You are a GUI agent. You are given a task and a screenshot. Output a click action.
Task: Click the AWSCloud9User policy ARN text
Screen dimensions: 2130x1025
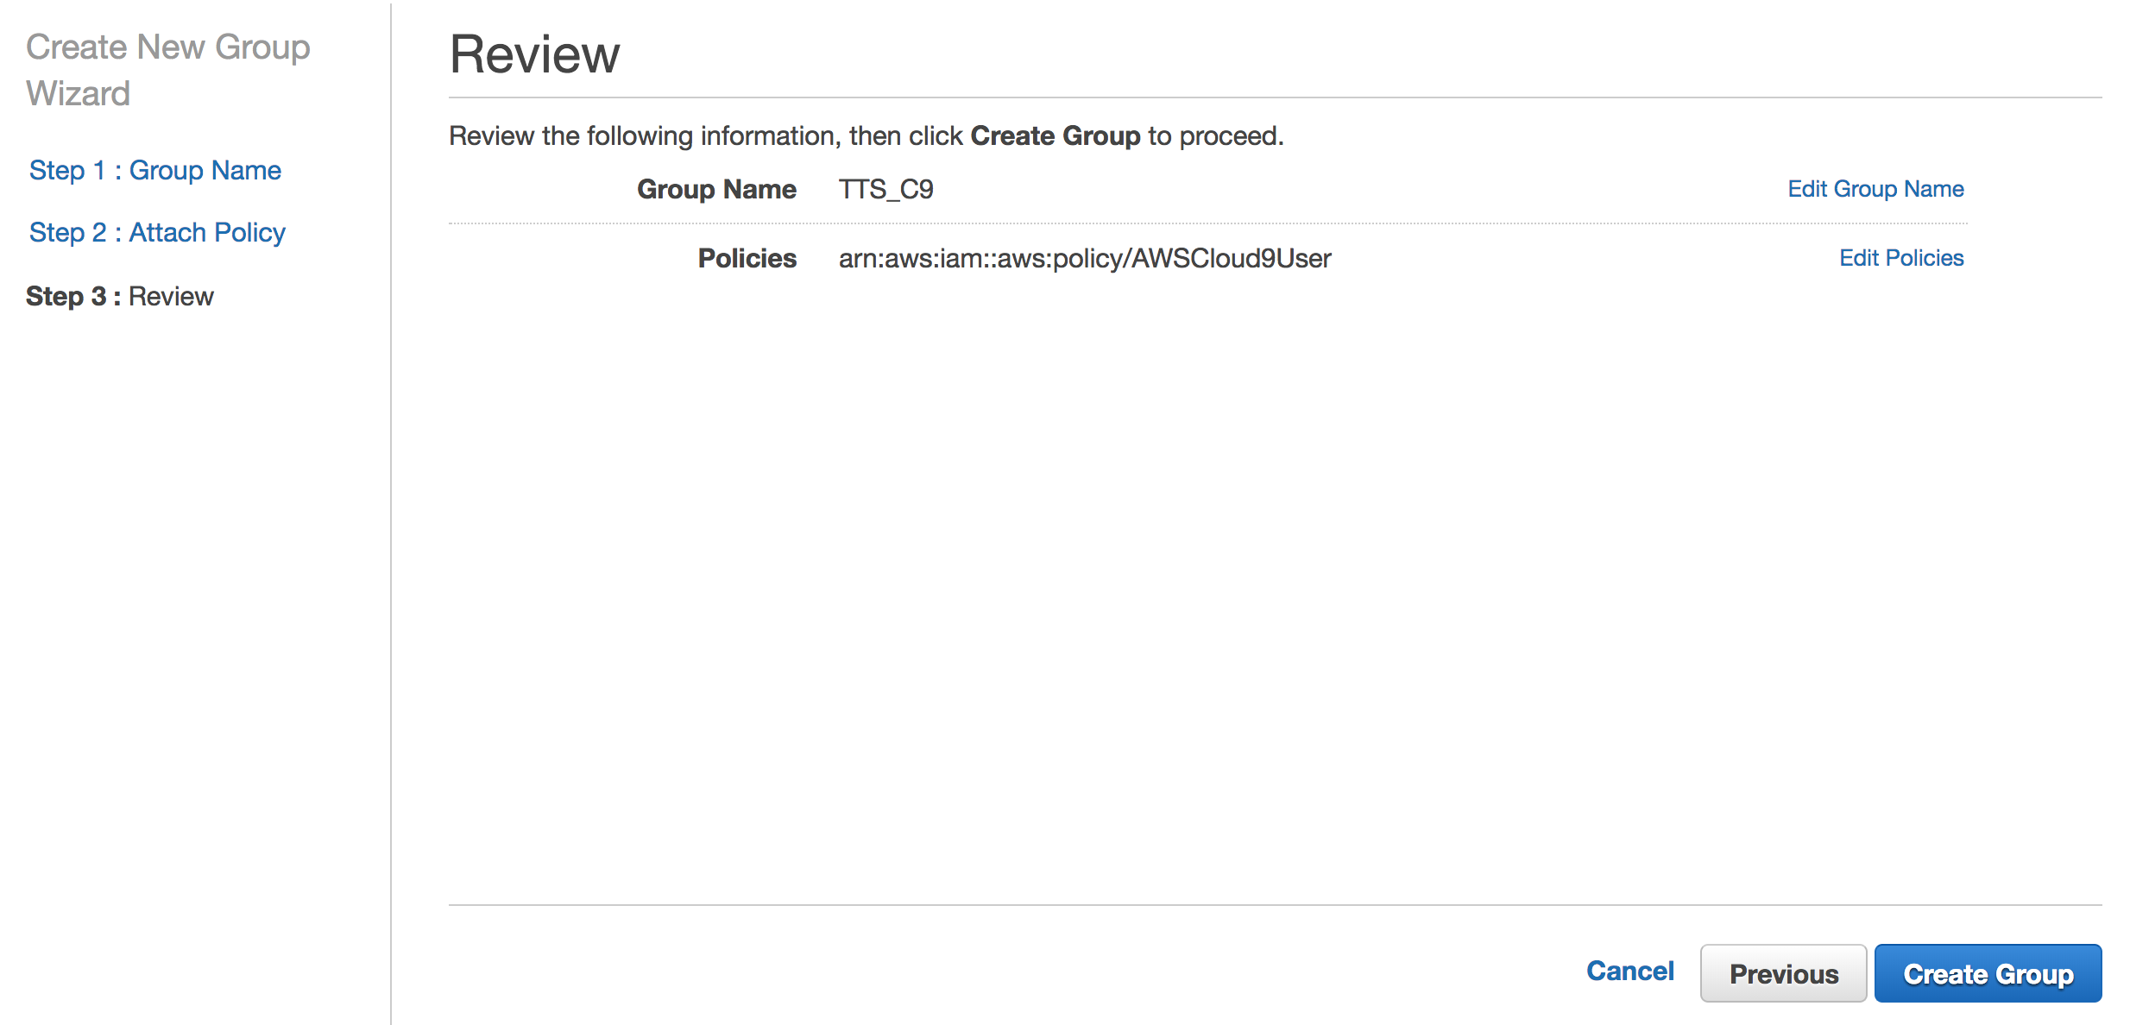coord(1084,258)
